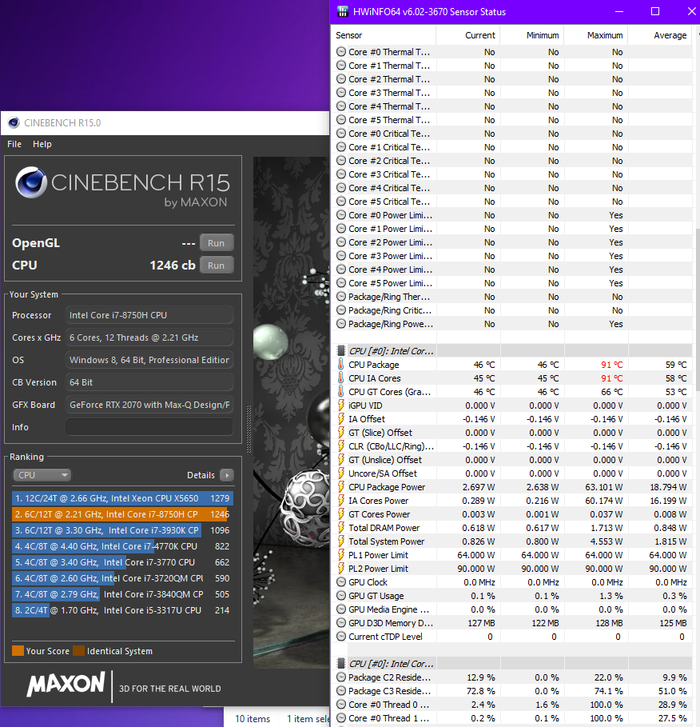
Task: Click the Your Score orange color swatch
Action: [x=18, y=650]
